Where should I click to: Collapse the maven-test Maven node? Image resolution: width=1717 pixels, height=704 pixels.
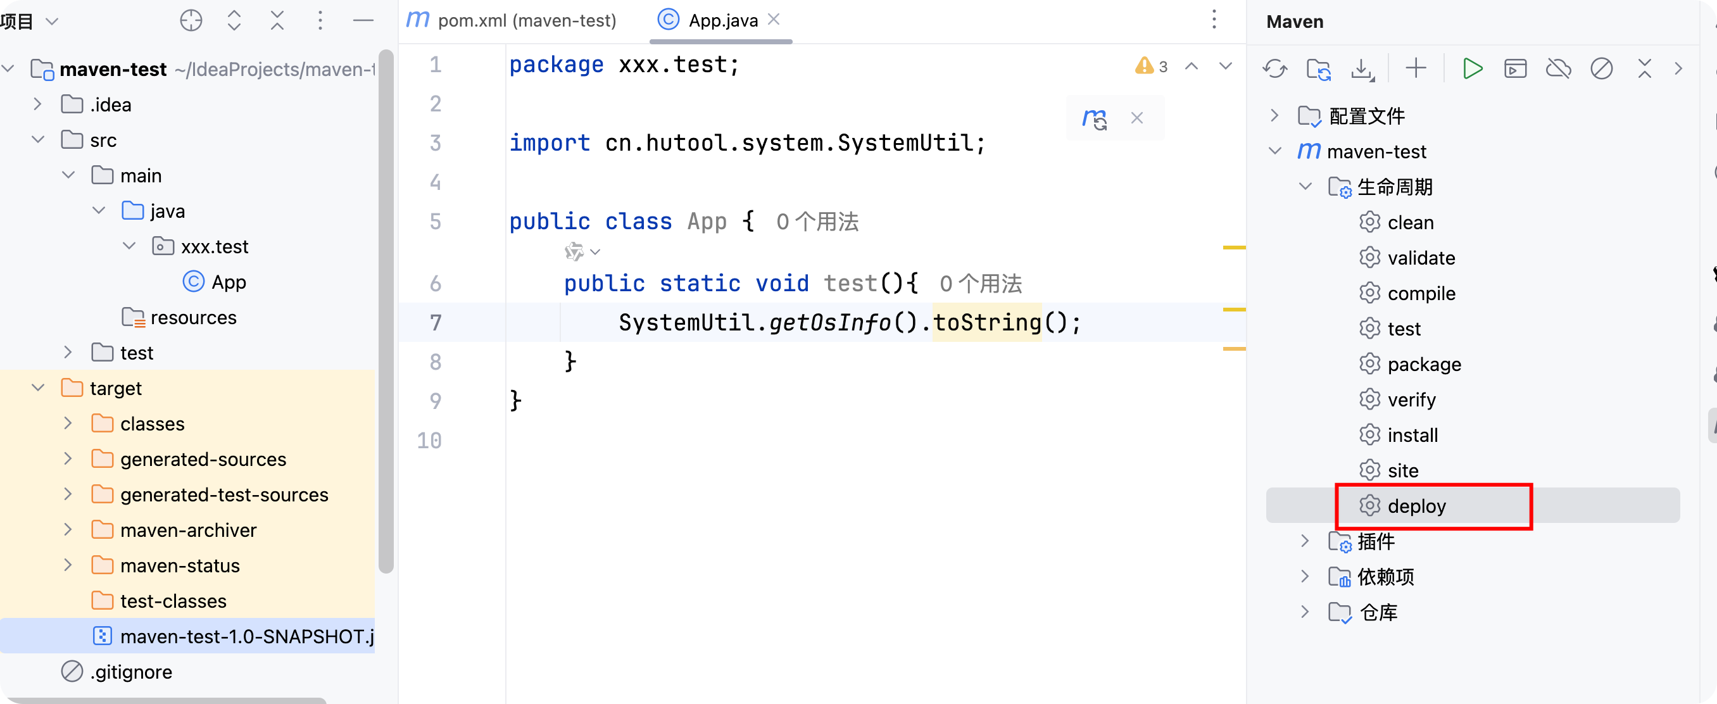pyautogui.click(x=1274, y=151)
